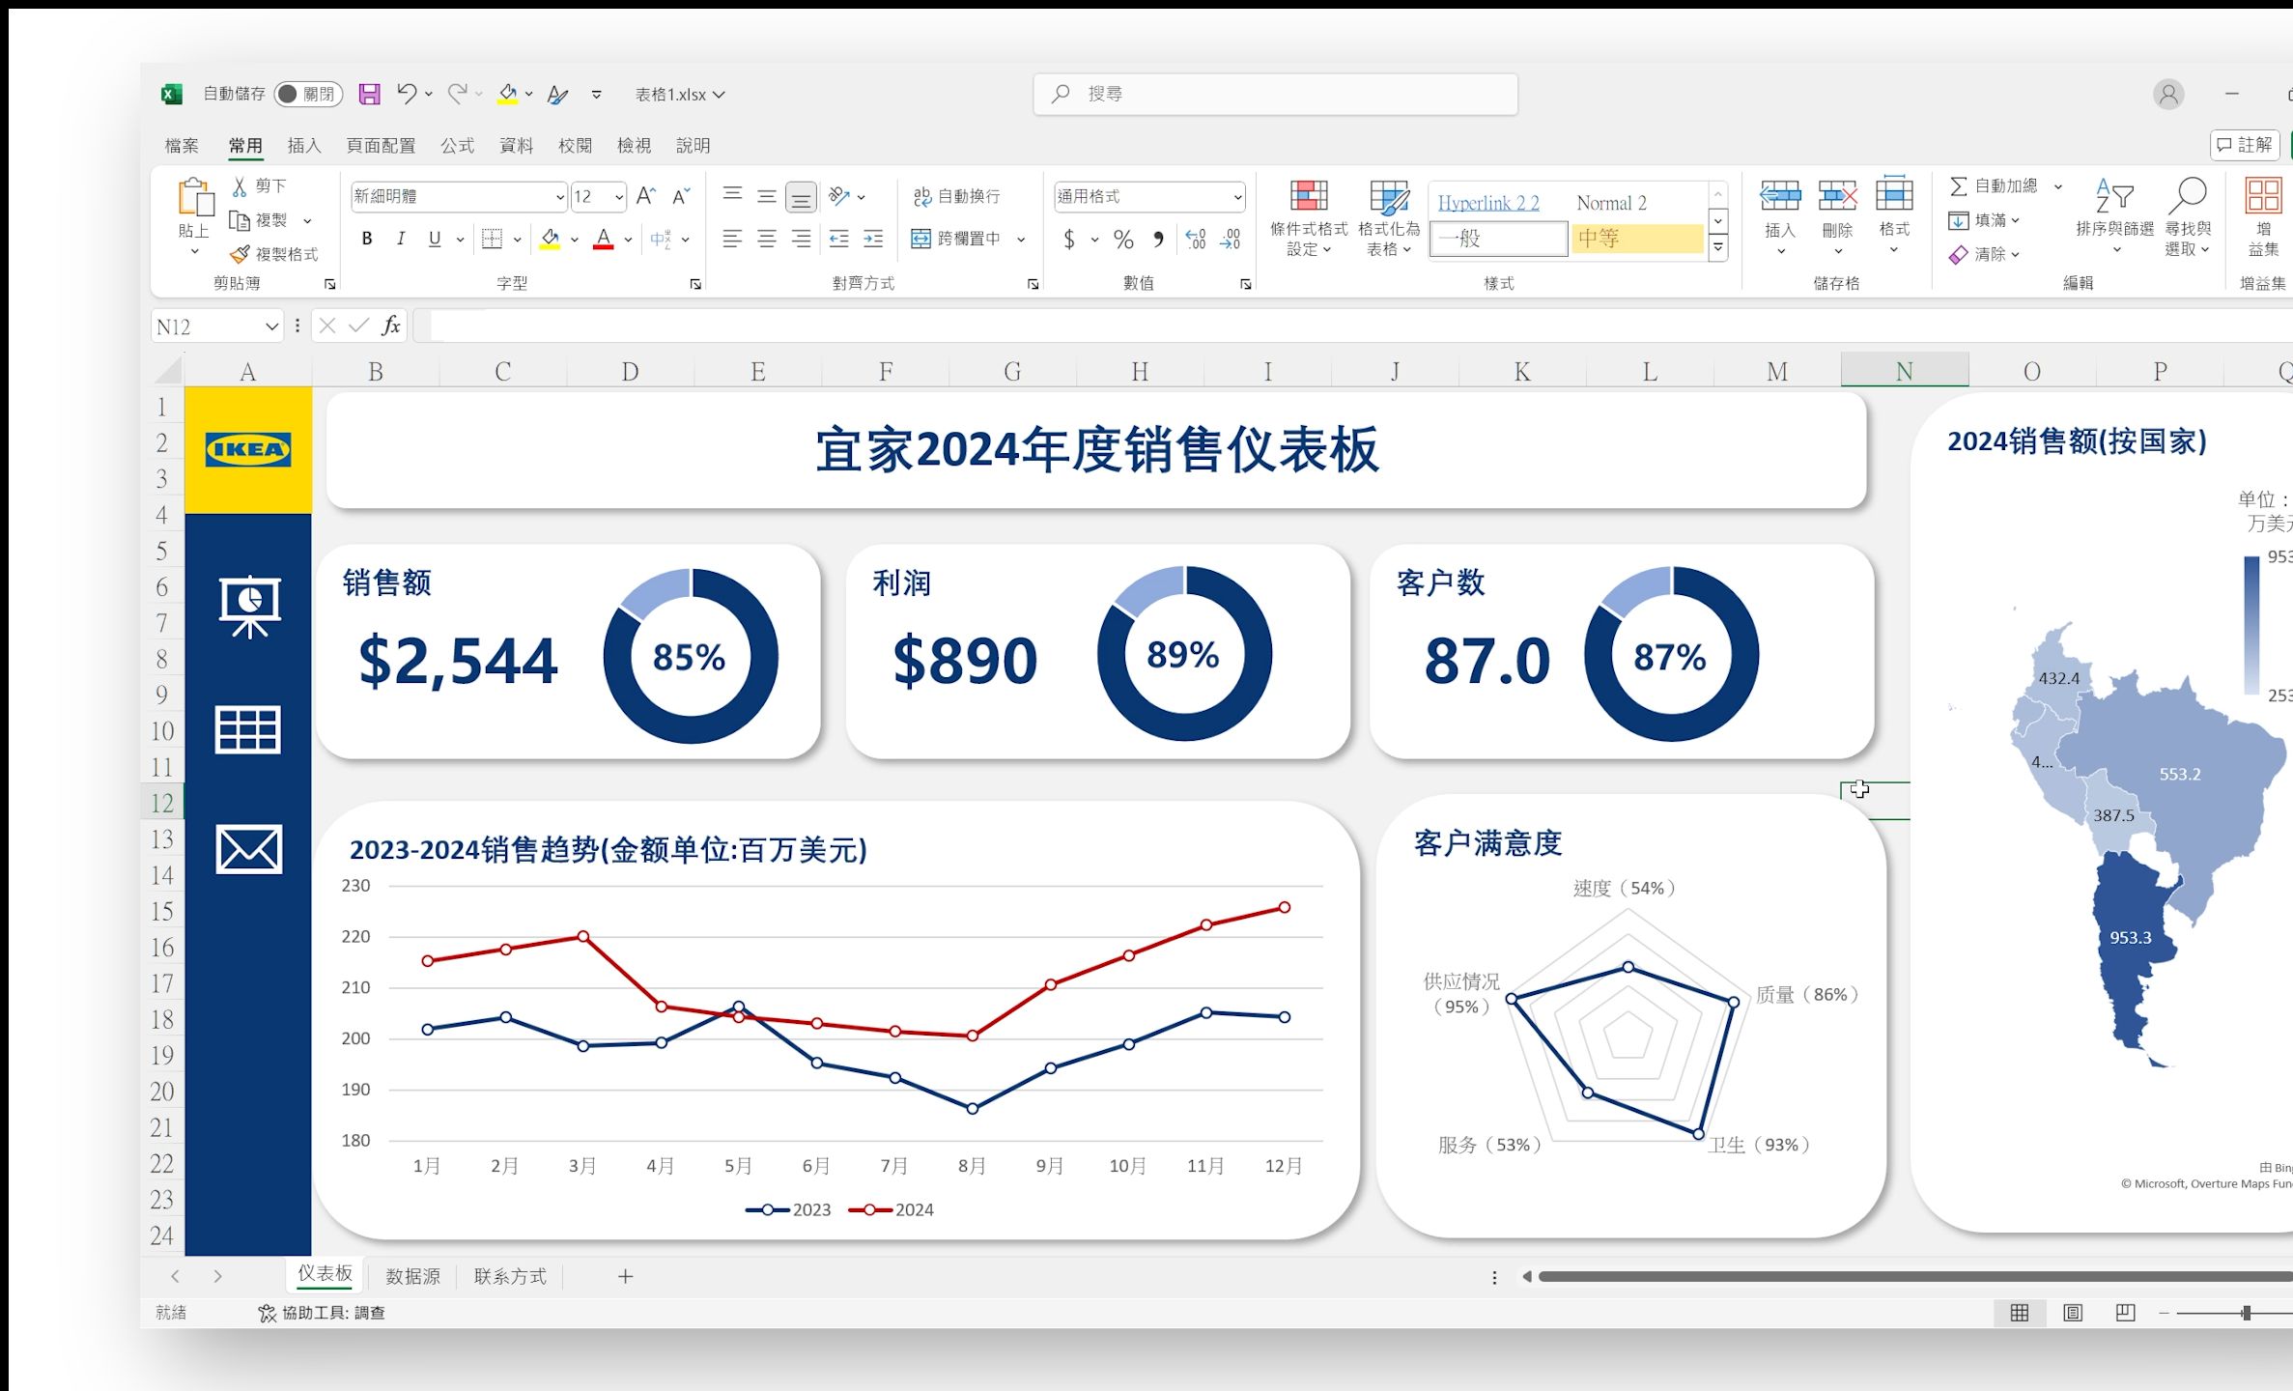Click the increase decimal places icon
The image size is (2293, 1391).
tap(1196, 239)
